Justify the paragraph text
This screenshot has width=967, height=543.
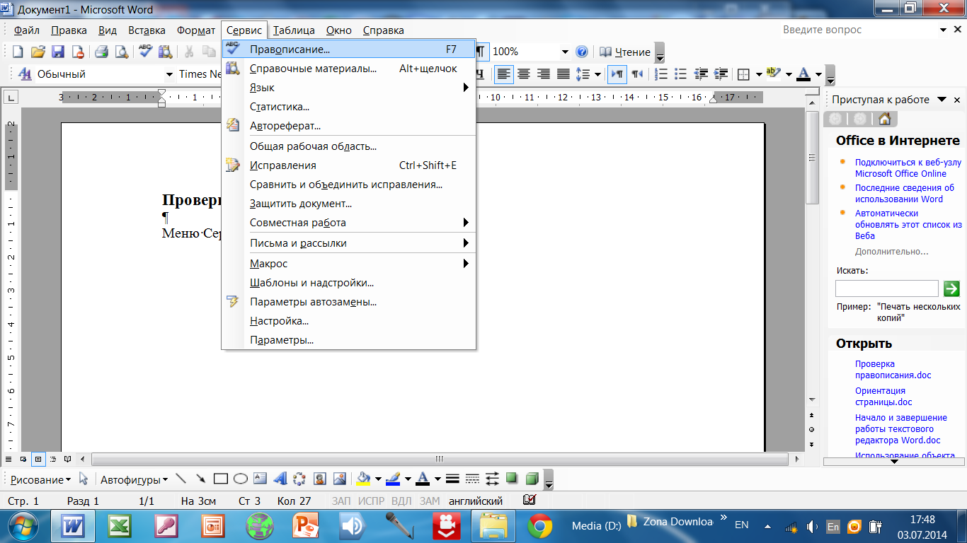pos(563,74)
